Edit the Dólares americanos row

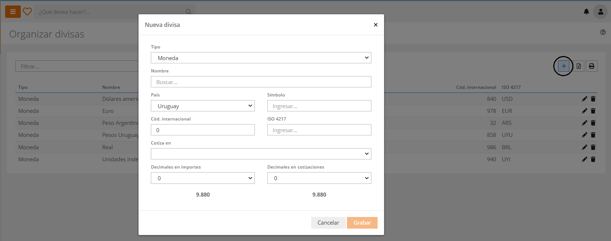tap(584, 99)
